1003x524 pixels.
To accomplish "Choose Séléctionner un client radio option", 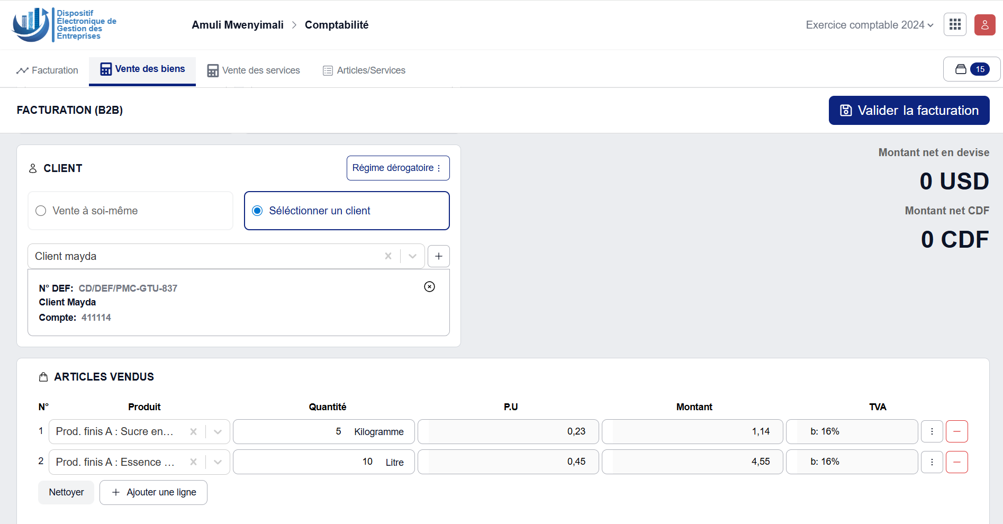I will click(258, 211).
